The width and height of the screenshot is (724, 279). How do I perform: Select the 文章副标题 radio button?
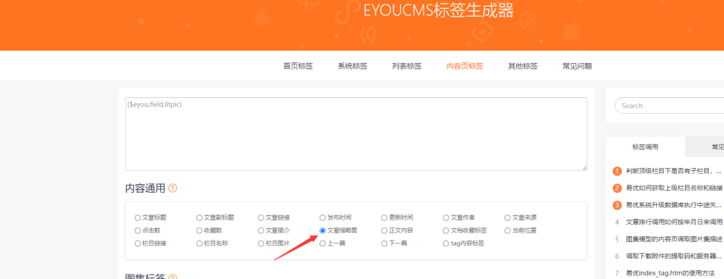click(199, 217)
